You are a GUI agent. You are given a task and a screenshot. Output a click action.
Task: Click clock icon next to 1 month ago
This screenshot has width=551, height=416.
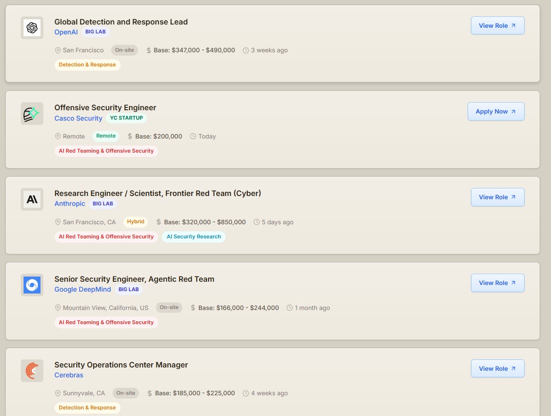[x=290, y=308]
